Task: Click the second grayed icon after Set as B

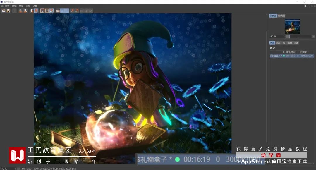Action: pyautogui.click(x=86, y=11)
